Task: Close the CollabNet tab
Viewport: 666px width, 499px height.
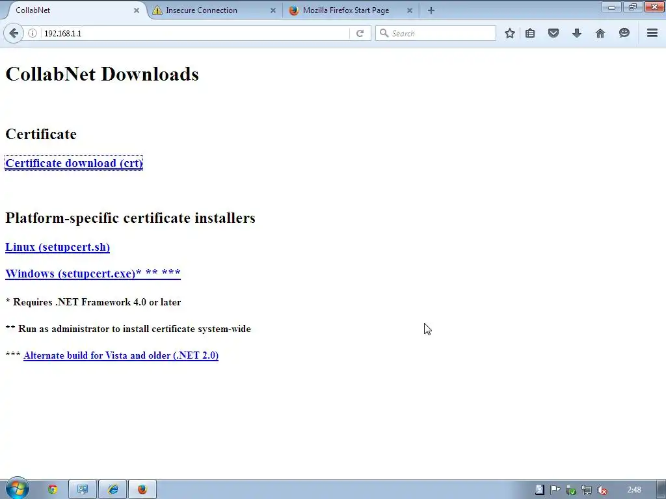Action: pyautogui.click(x=137, y=10)
